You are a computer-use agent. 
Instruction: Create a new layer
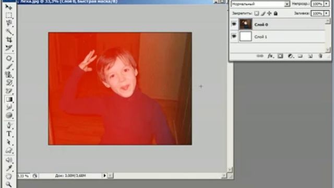pos(311,56)
